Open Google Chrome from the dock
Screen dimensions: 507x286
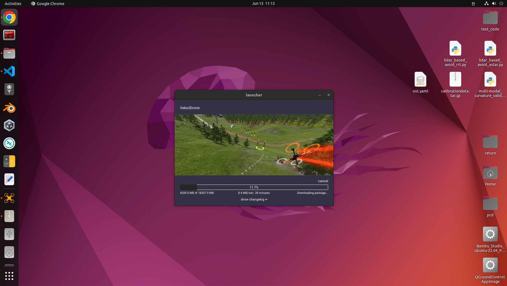(9, 17)
